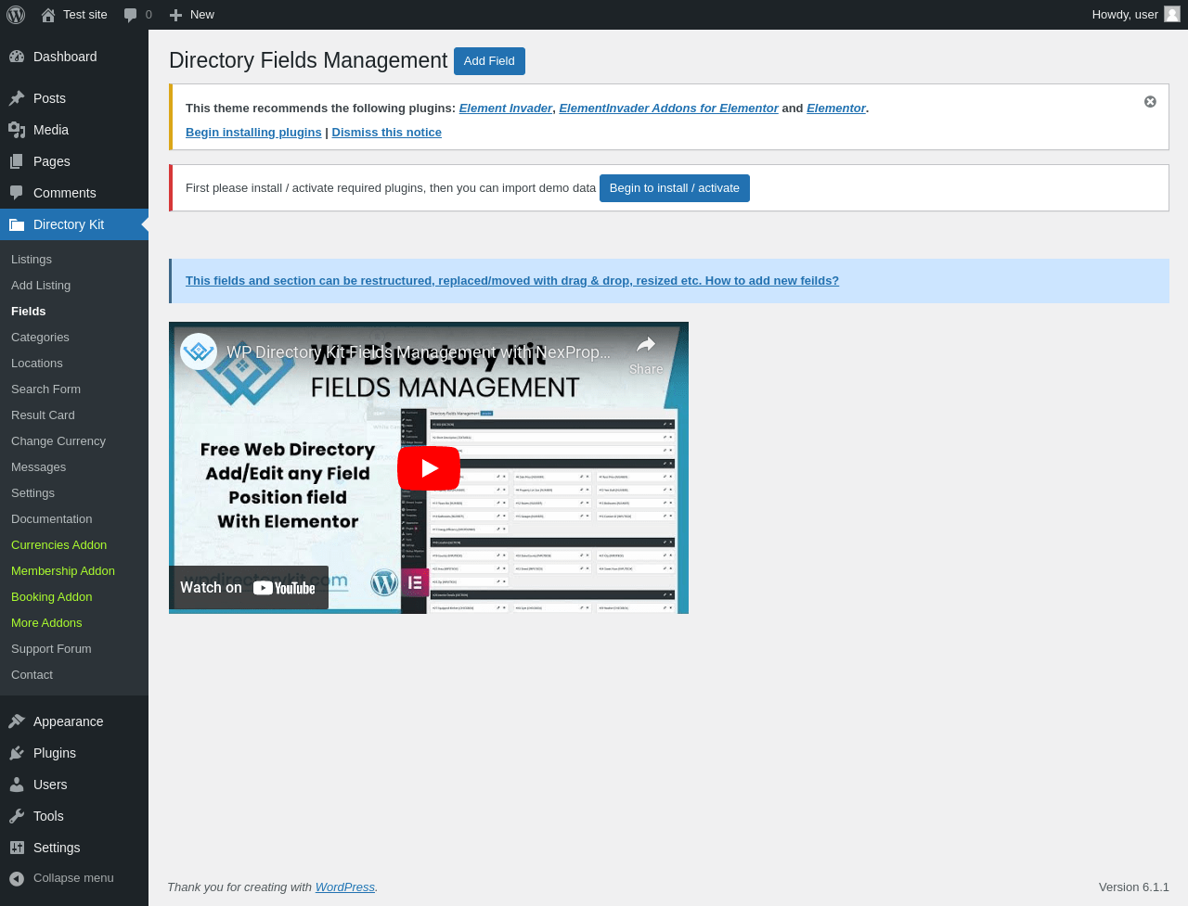1188x906 pixels.
Task: Open Watch on YouTube link
Action: coord(249,588)
